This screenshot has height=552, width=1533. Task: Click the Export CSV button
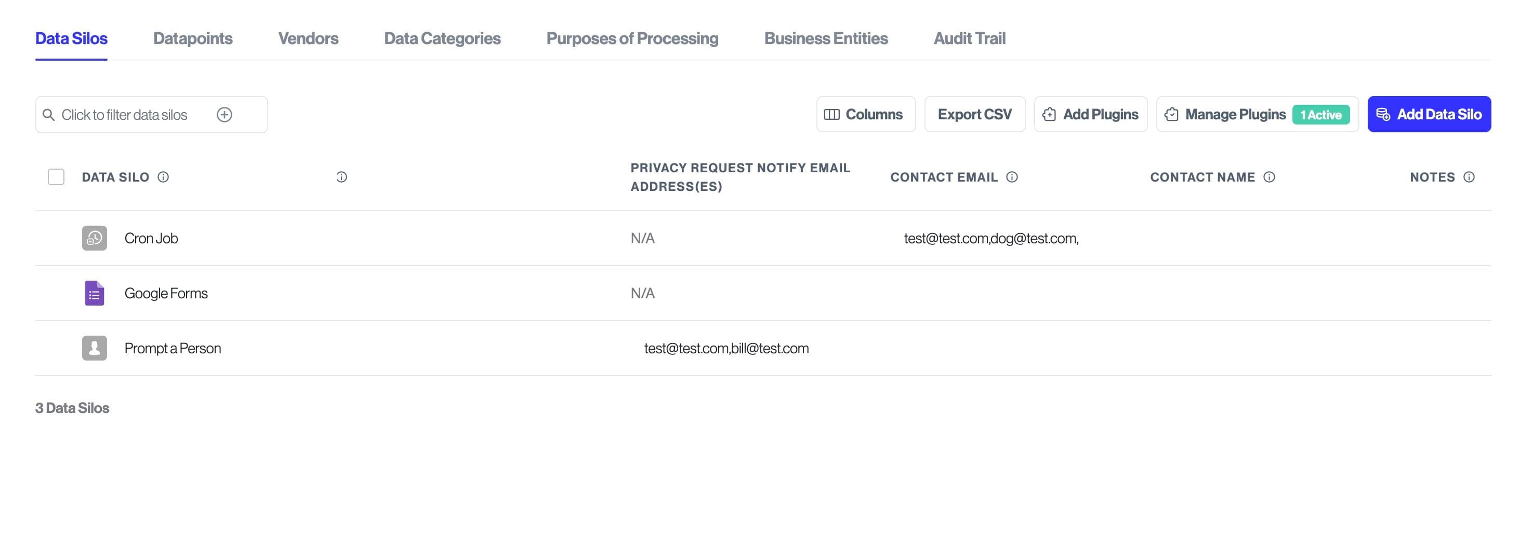point(974,114)
